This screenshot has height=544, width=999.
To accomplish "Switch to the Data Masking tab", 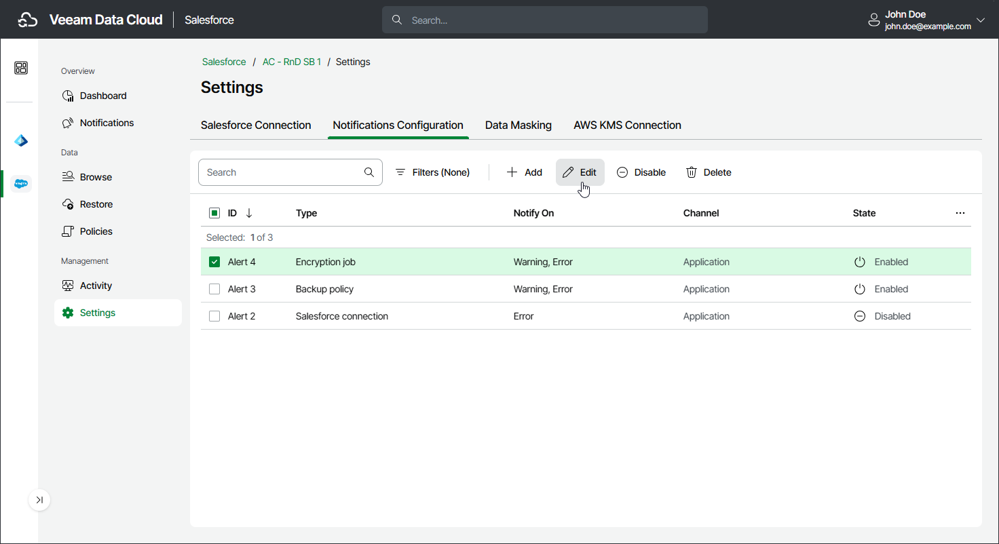I will 519,125.
